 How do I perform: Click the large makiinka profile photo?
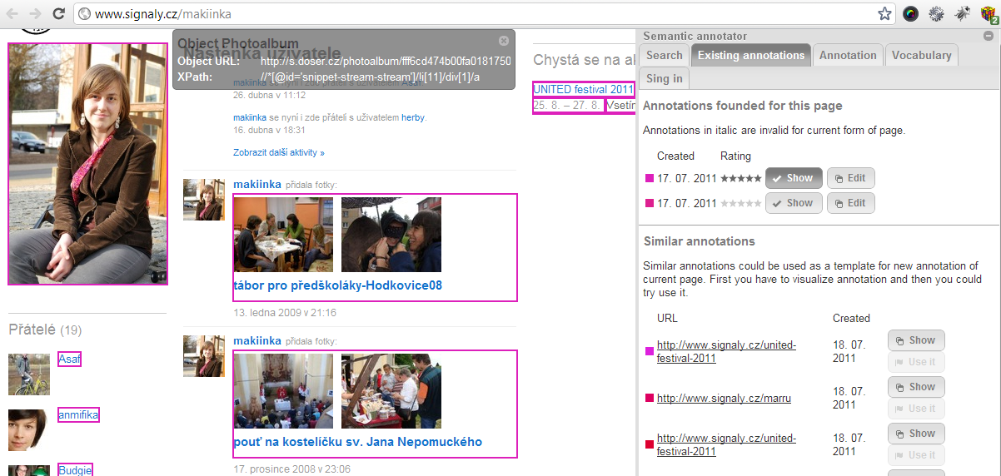coord(87,164)
